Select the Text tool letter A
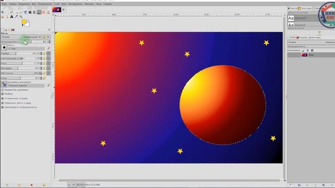 pyautogui.click(x=12, y=17)
